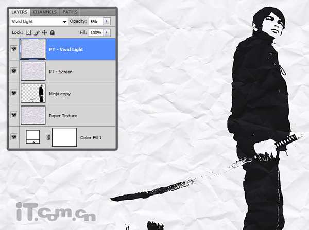Toggle the Paper Texture layer eye
Screen dimensions: 309x230
click(x=14, y=115)
